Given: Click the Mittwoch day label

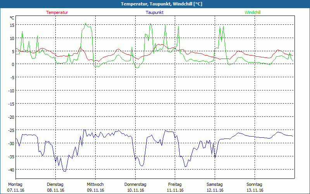Looking at the screenshot, I should (x=95, y=184).
